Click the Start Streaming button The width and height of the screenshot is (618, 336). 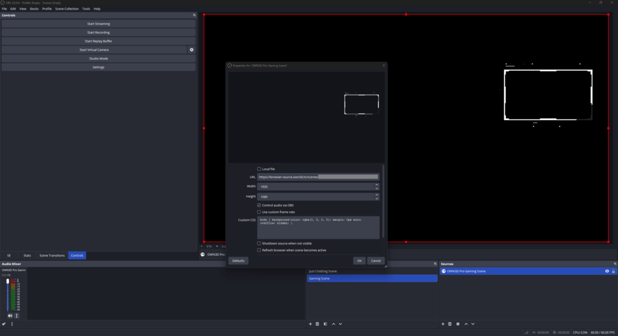(x=98, y=24)
